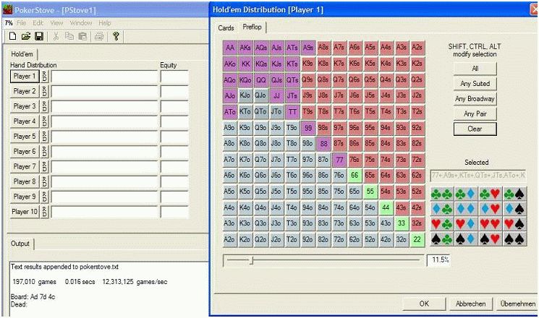Switch to the Preflop tab
Viewport: 539px width, 318px height.
coord(252,27)
